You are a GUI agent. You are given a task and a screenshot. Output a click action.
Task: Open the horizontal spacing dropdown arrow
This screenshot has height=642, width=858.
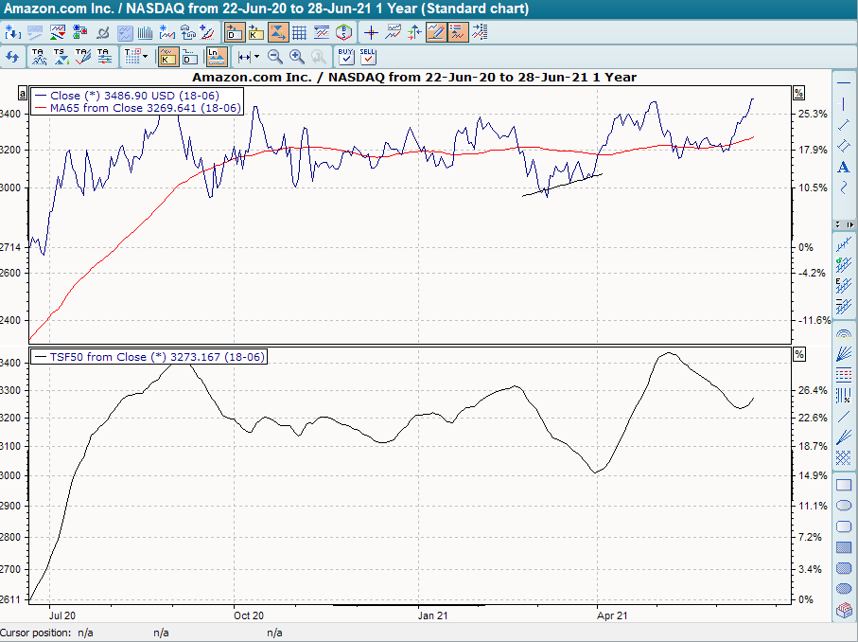tap(255, 57)
